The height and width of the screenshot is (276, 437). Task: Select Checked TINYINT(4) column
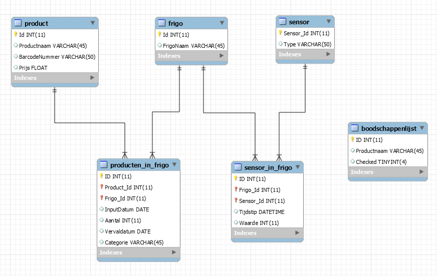(x=388, y=162)
